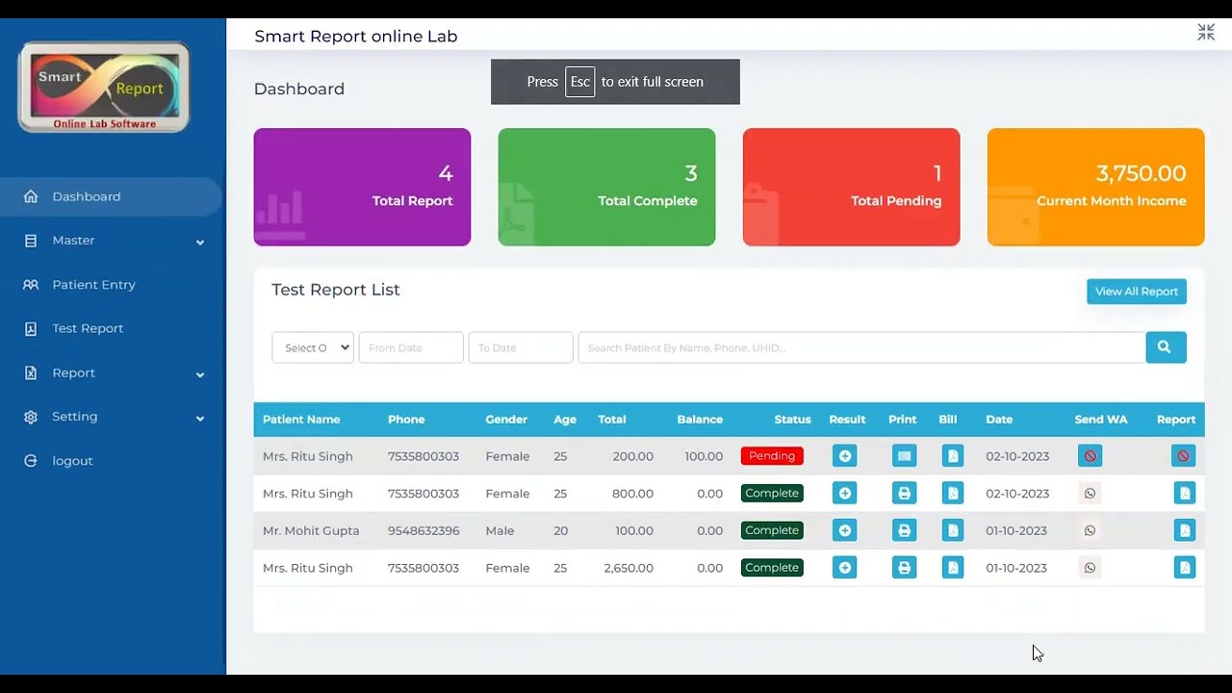
Task: Open report file for Ritu Singh 2,650.00 row
Action: point(1185,568)
